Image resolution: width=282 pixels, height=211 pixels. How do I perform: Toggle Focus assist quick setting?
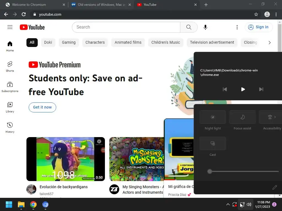click(x=242, y=117)
